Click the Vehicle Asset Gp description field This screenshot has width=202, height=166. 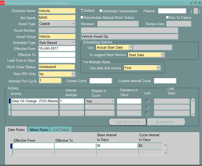[130, 37]
